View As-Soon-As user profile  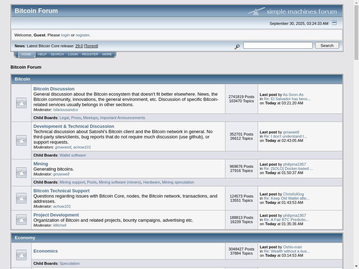click(293, 95)
